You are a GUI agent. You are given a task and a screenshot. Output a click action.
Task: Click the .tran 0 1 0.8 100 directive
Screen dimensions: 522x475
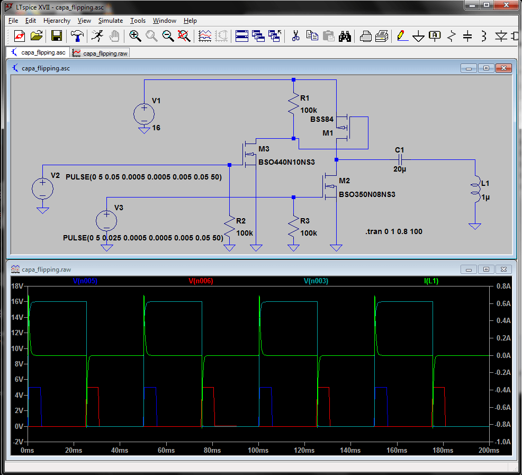[x=393, y=232]
